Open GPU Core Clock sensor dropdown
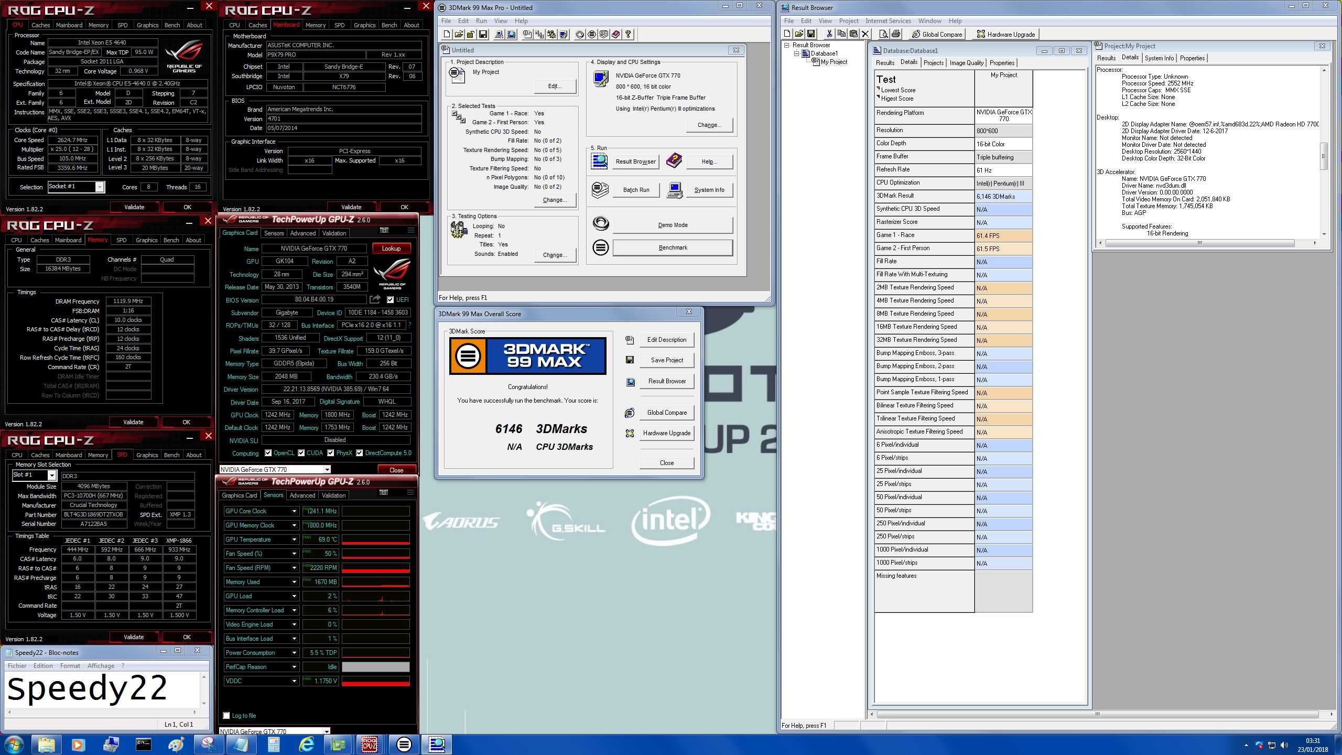 [x=294, y=511]
